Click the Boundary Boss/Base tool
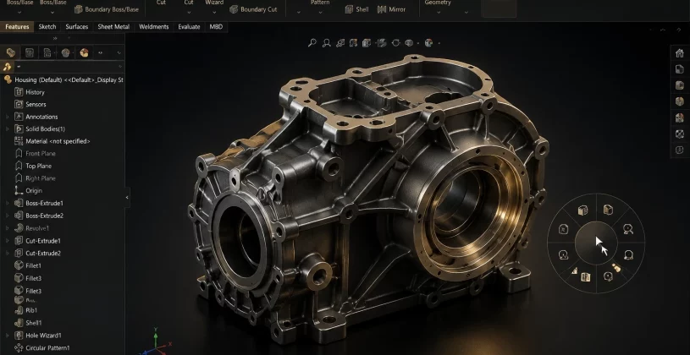Viewport: 690px width, 355px height. [106, 9]
